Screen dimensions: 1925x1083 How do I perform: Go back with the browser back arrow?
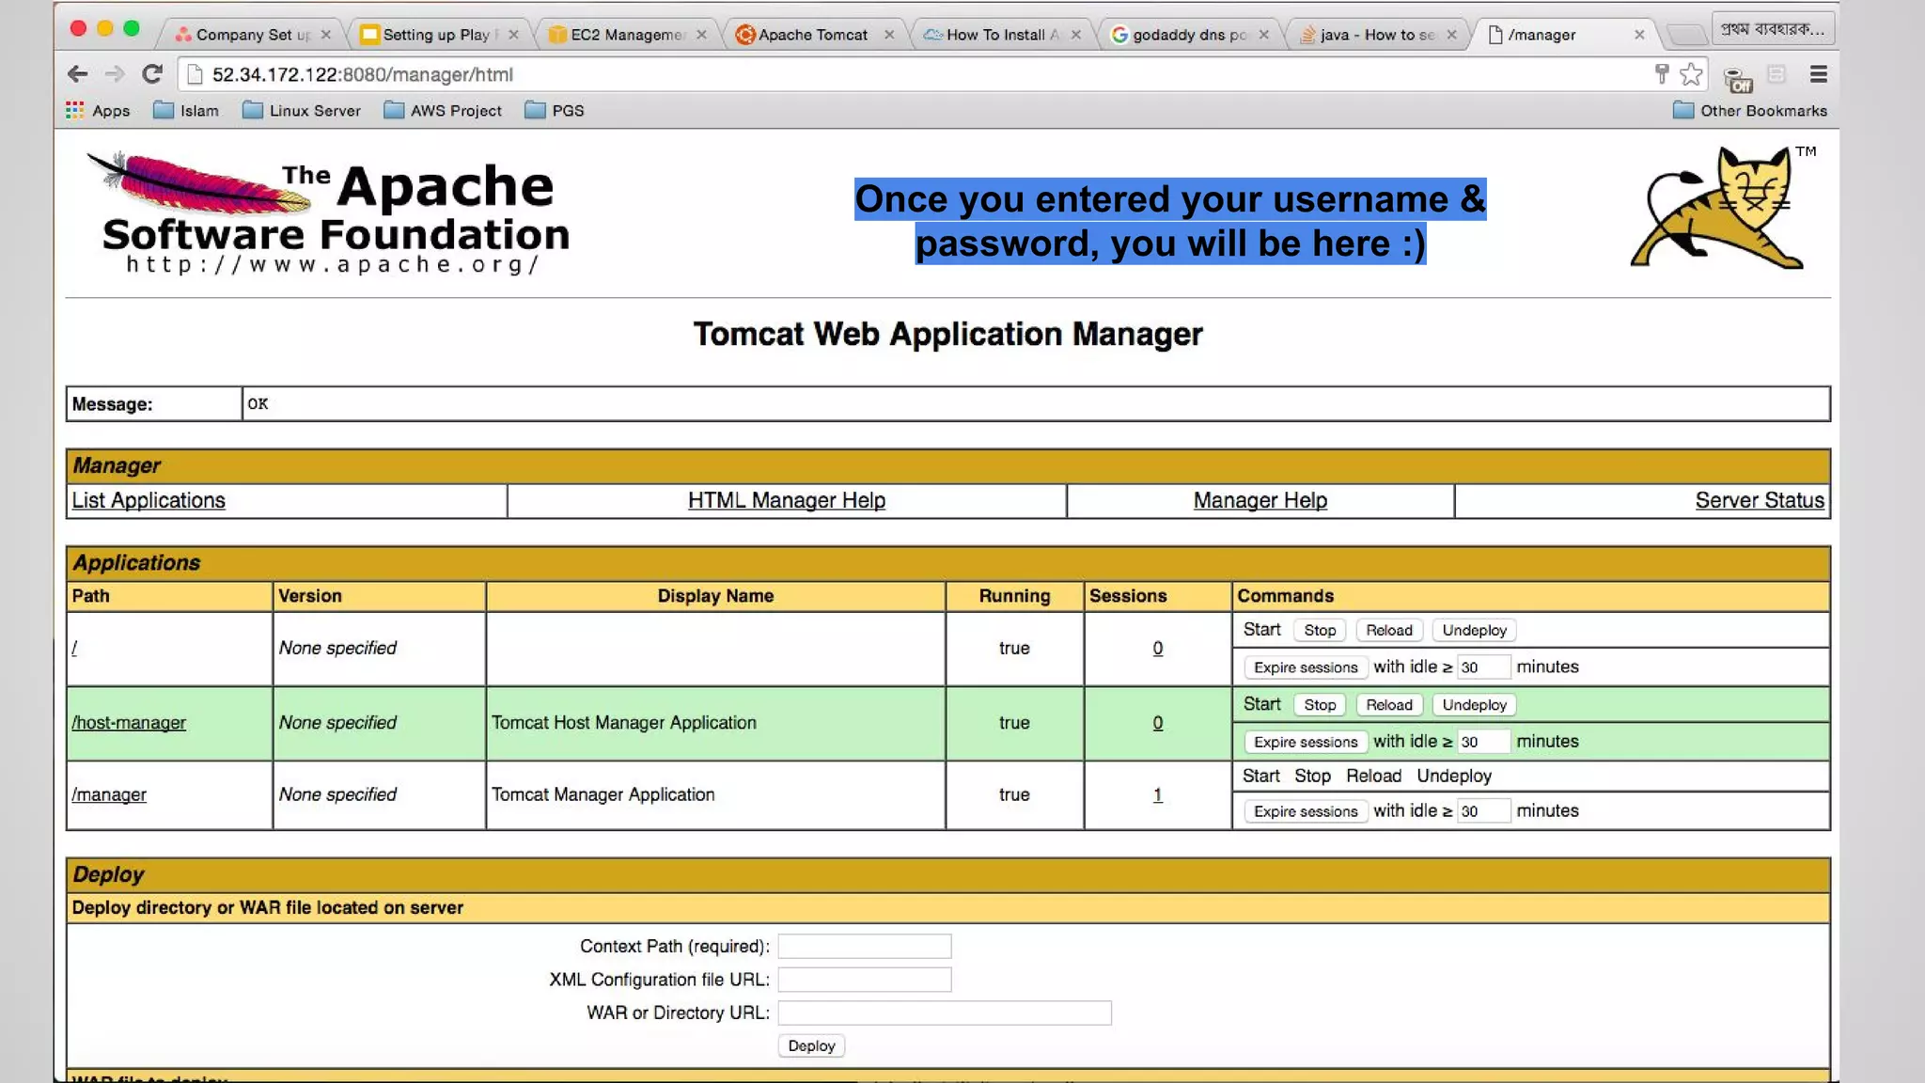click(x=78, y=74)
